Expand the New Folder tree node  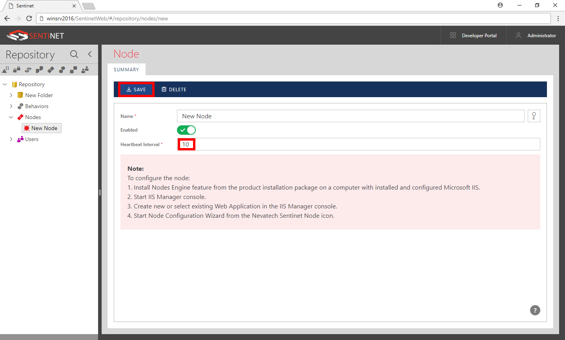(x=11, y=95)
